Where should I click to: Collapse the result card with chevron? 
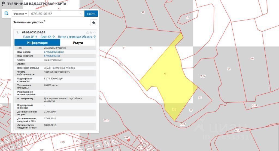click(x=94, y=32)
